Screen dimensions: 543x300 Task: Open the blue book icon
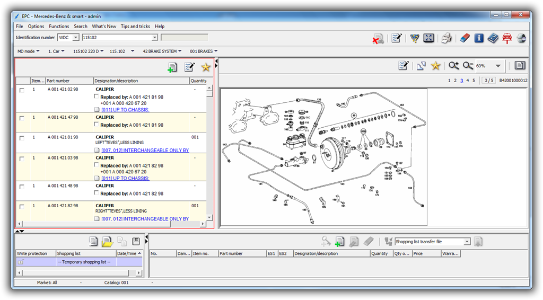tap(493, 38)
